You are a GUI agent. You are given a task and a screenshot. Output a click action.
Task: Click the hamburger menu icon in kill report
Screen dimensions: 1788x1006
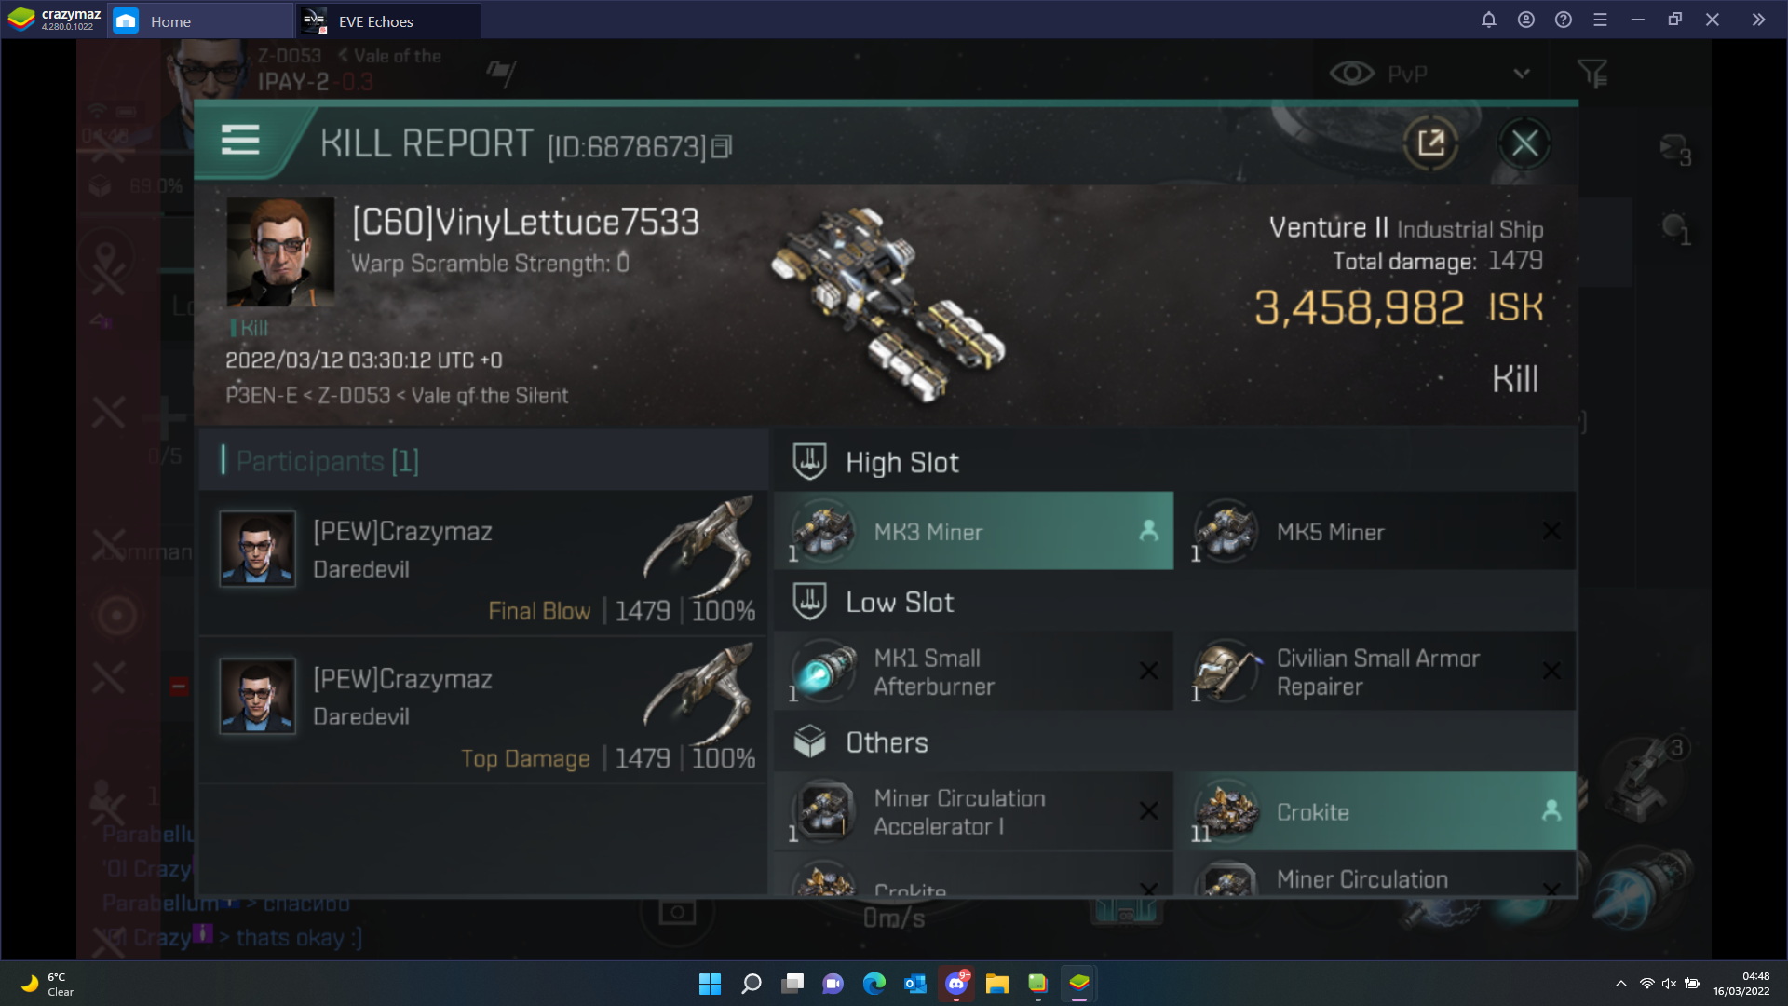click(240, 140)
